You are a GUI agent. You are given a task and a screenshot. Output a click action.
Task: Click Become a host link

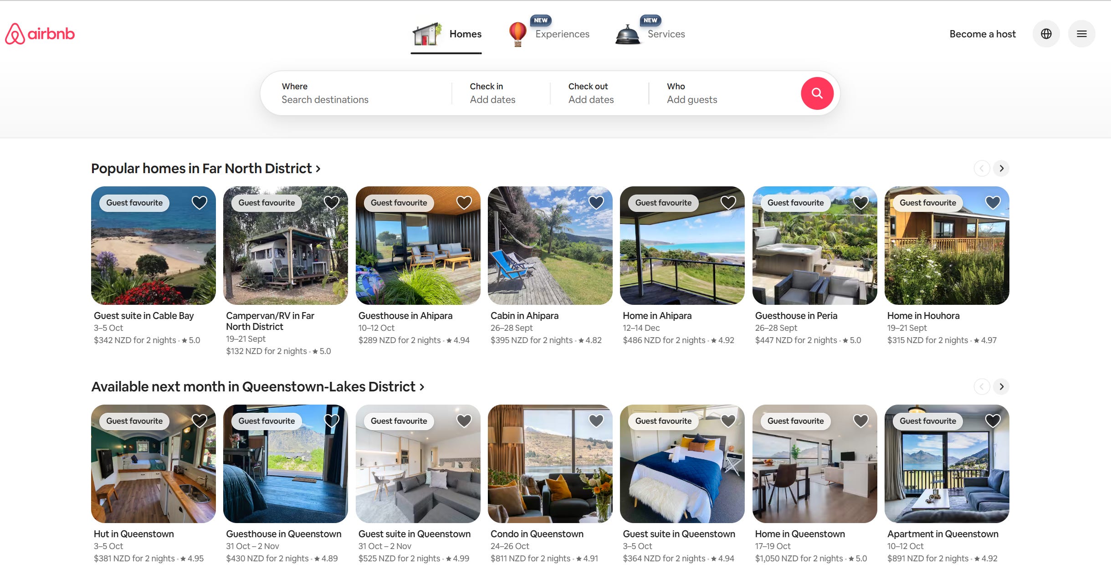(x=982, y=34)
